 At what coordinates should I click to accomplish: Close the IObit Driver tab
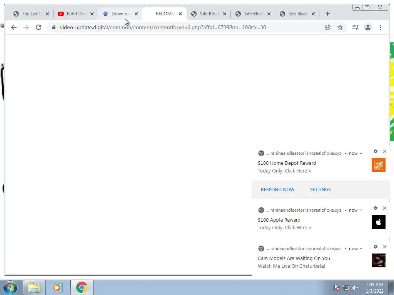pyautogui.click(x=92, y=14)
